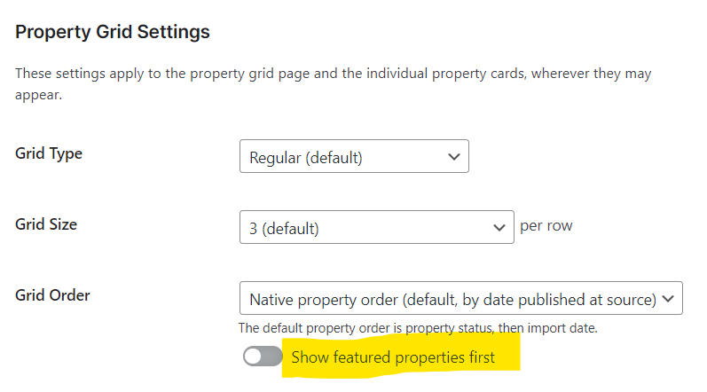707x392 pixels.
Task: Click the white knob of the toggle switch
Action: tap(254, 357)
